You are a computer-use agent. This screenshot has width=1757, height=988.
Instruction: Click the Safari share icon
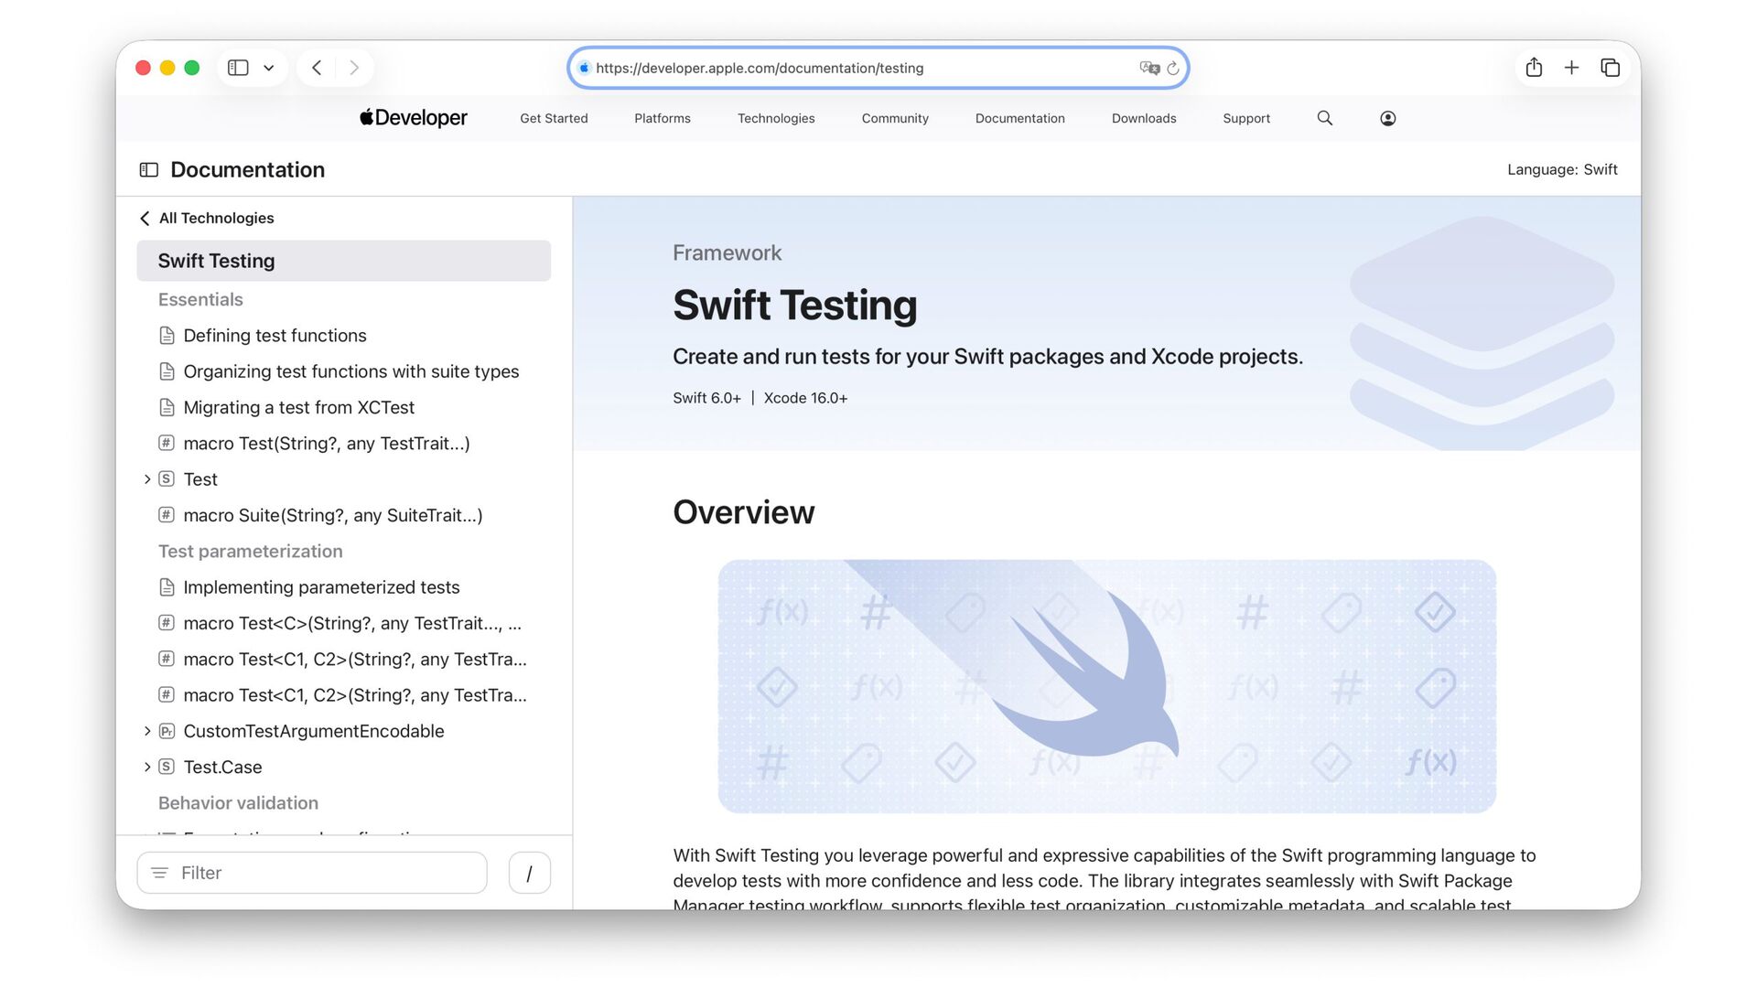point(1534,68)
